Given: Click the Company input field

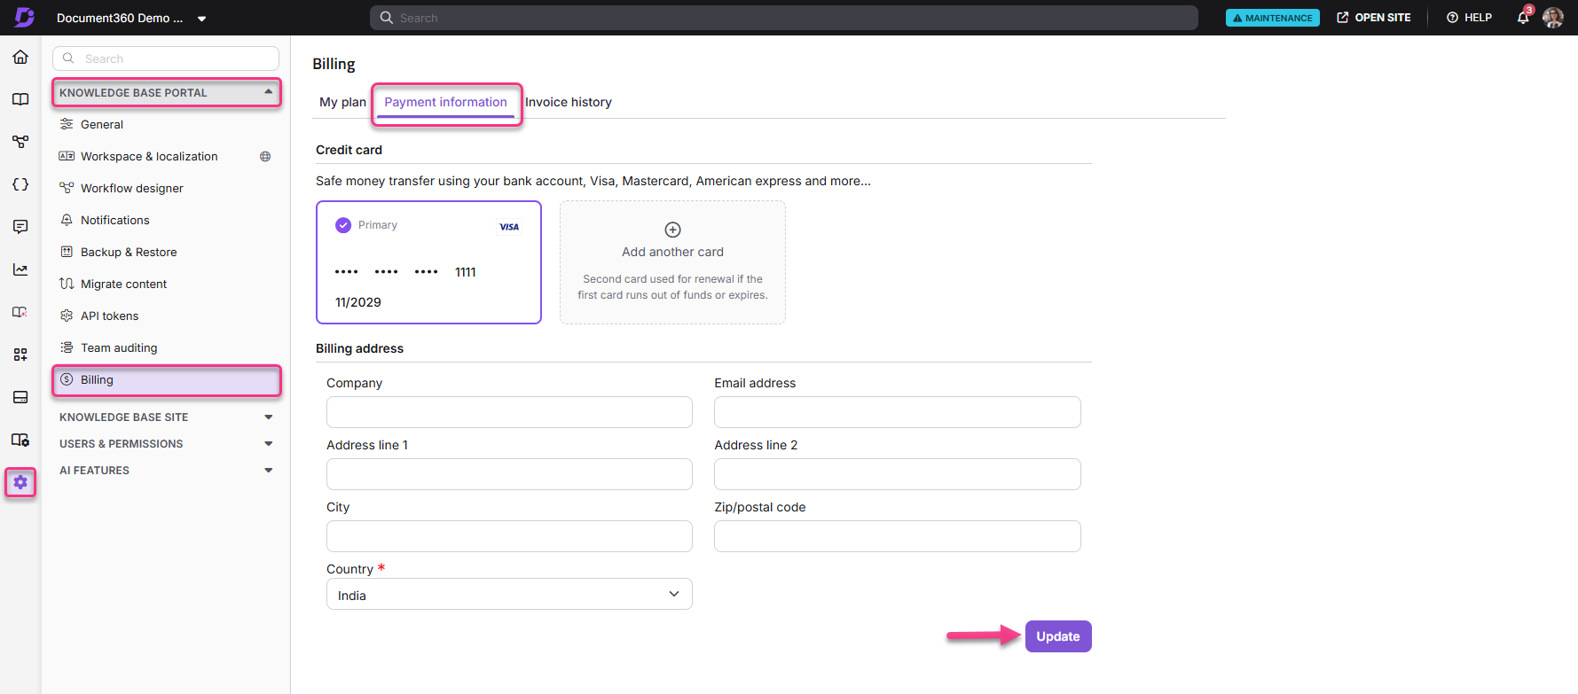Looking at the screenshot, I should click(x=509, y=412).
